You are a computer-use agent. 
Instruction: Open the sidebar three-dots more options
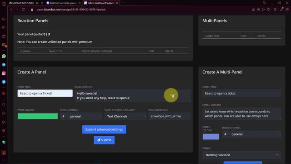click(x=4, y=160)
